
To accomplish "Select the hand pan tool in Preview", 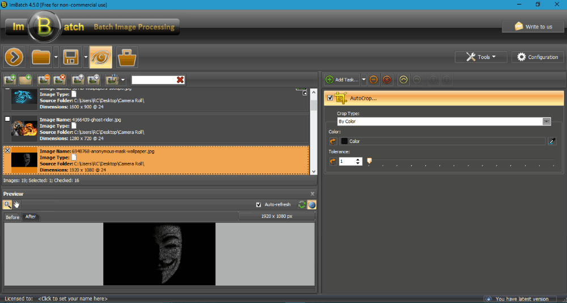I will (x=16, y=205).
